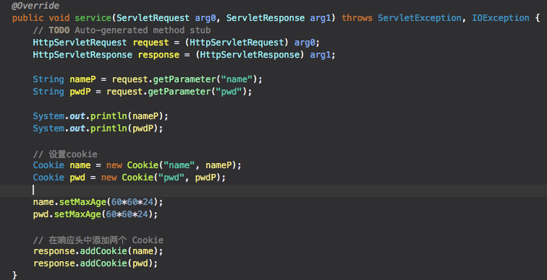This screenshot has width=547, height=280.
Task: Click name.setMaxAge call
Action: [98, 202]
